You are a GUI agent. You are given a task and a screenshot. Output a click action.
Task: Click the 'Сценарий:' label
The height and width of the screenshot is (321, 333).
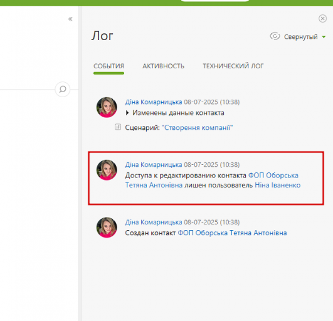point(142,128)
